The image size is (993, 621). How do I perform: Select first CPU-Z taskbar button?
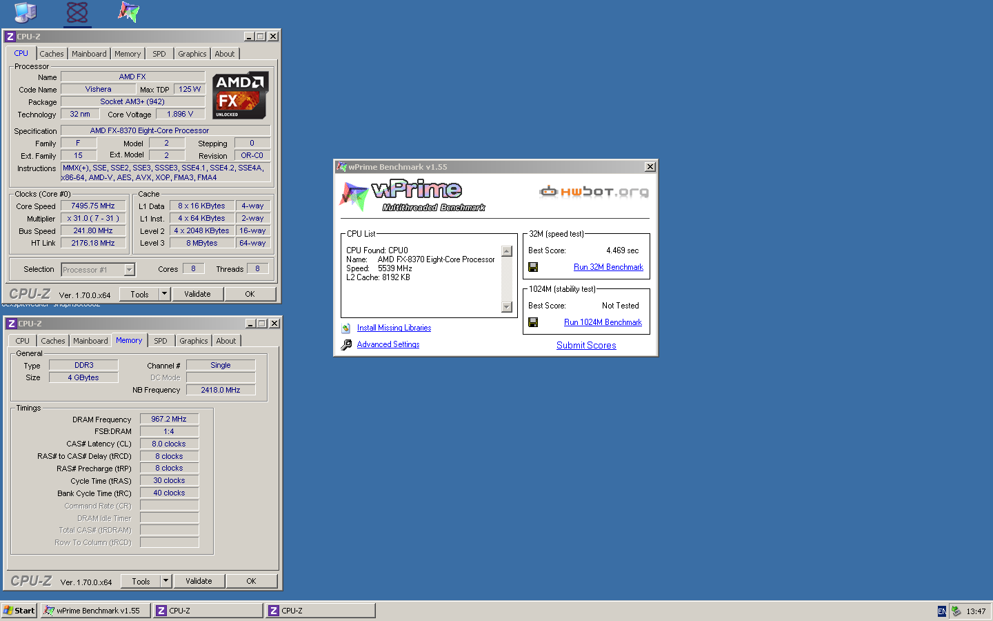(208, 611)
